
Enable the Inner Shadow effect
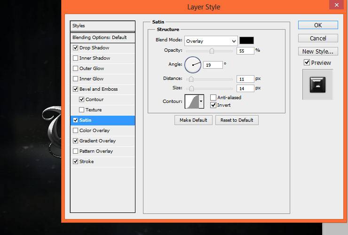coord(75,58)
